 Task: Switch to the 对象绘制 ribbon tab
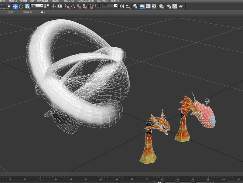pos(27,12)
